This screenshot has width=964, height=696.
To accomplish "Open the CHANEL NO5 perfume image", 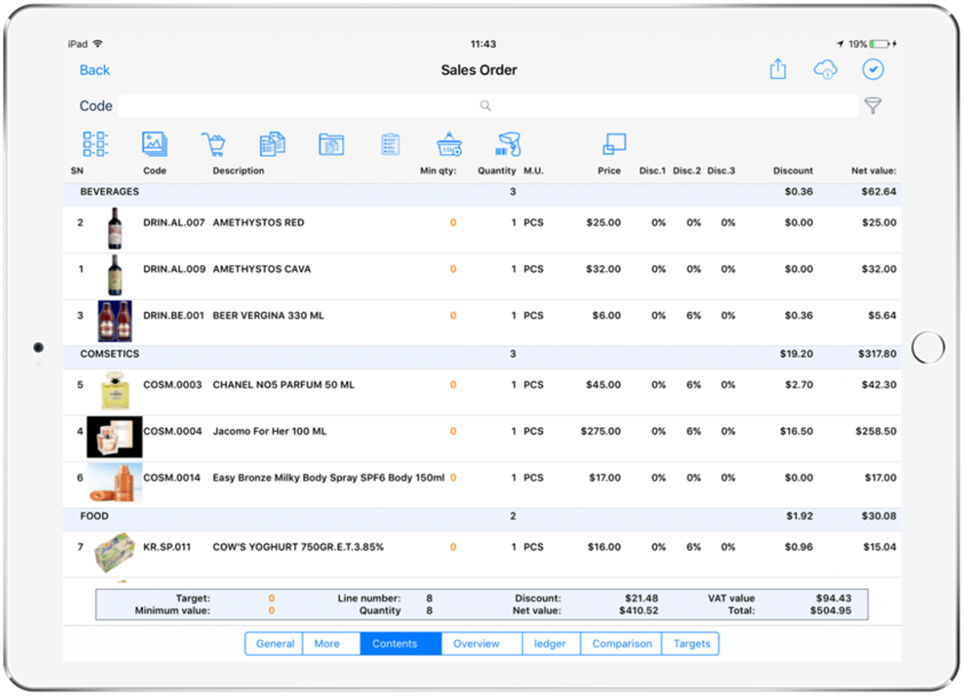I will point(115,392).
